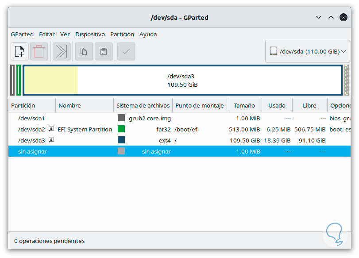Click the window roll-up chevron in title bar
The image size is (359, 258).
click(x=331, y=17)
